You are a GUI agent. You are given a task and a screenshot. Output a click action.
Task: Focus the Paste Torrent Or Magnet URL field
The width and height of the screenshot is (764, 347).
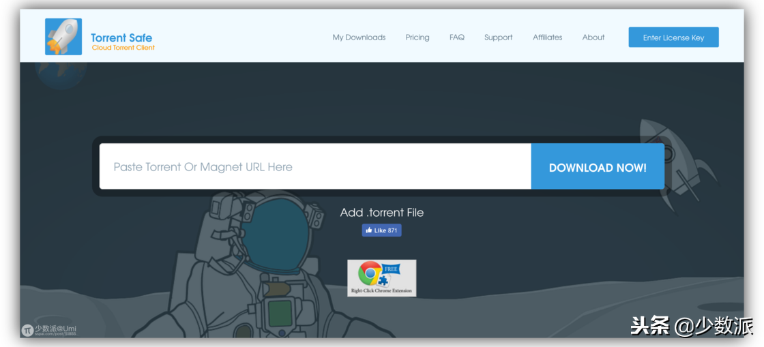[x=315, y=166]
